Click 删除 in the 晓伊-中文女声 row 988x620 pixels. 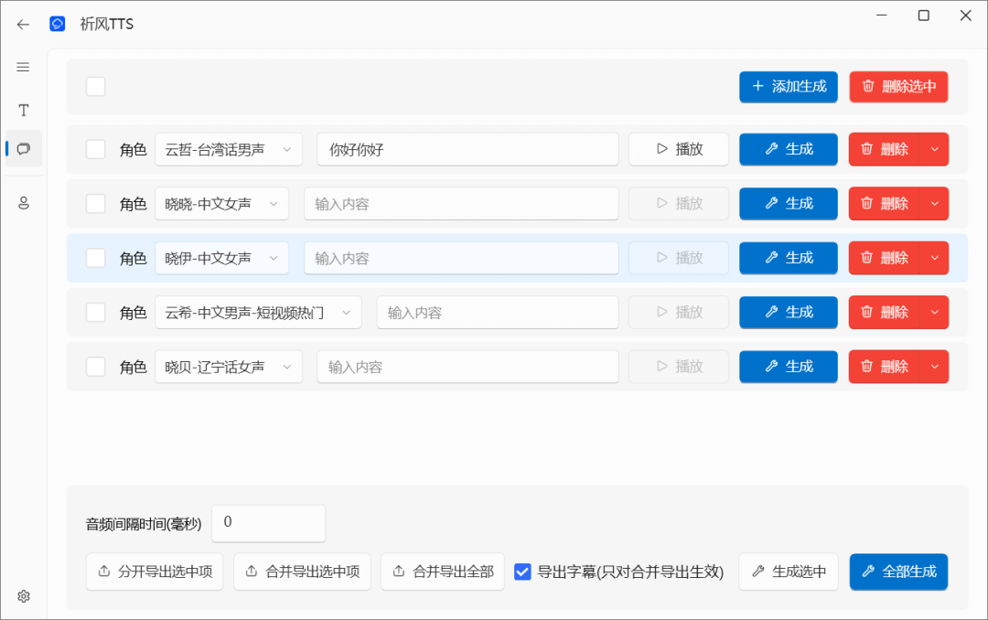coord(885,258)
